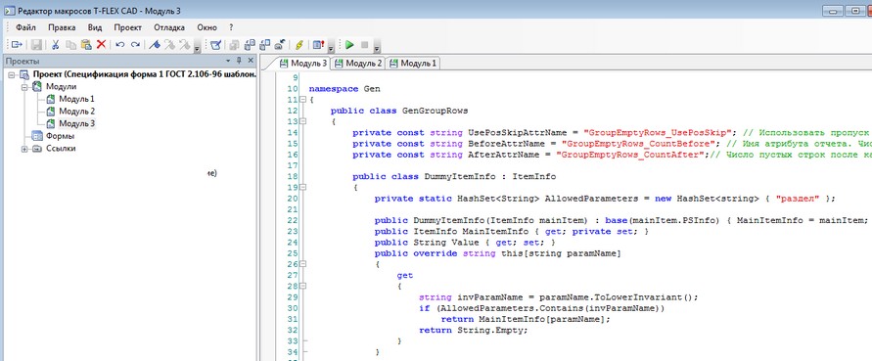Click the exit editor icon in toolbar
Viewport: 872px width, 361px height.
click(x=17, y=44)
